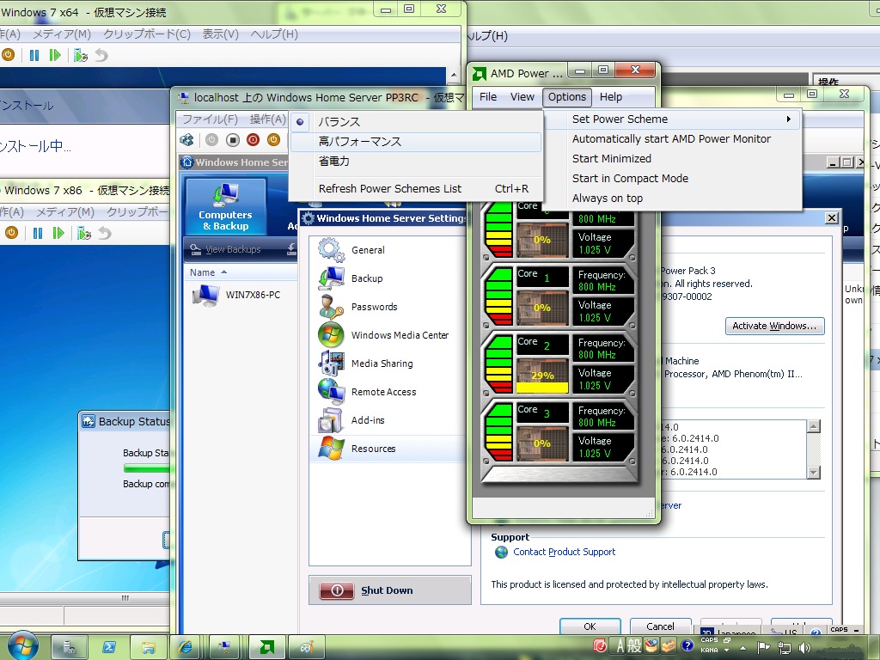Click snapshot icon in Windows 7 x64 toolbar
This screenshot has height=660, width=880.
tap(81, 55)
